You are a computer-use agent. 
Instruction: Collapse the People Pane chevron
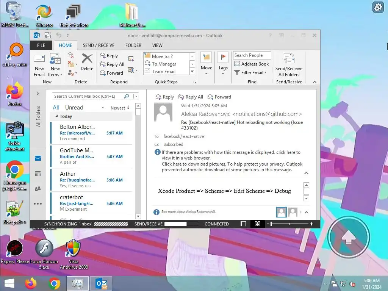[306, 212]
